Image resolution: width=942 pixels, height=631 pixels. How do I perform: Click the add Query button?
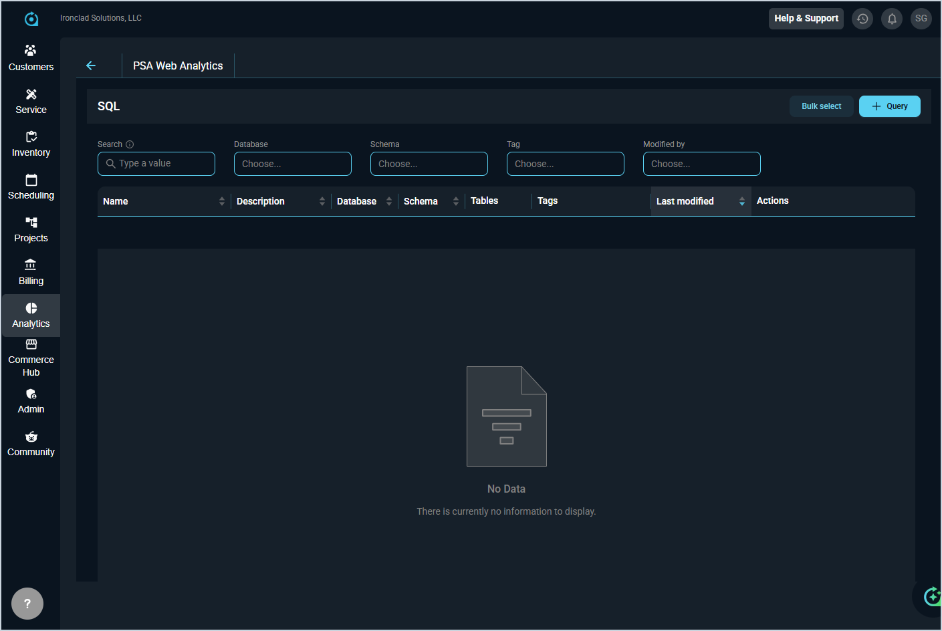coord(889,106)
